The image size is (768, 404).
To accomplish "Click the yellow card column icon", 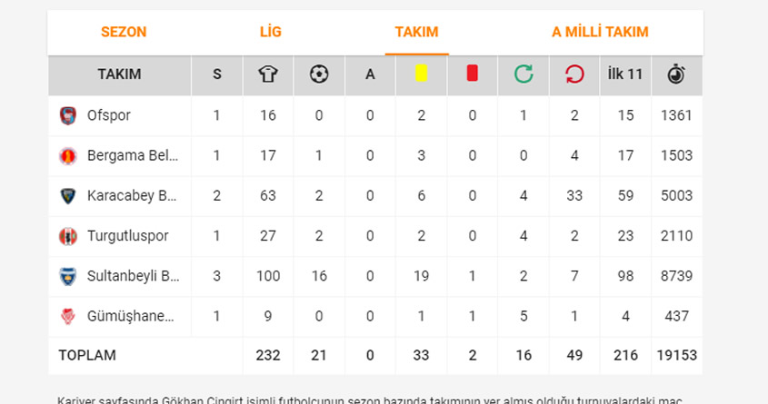I will click(x=421, y=74).
